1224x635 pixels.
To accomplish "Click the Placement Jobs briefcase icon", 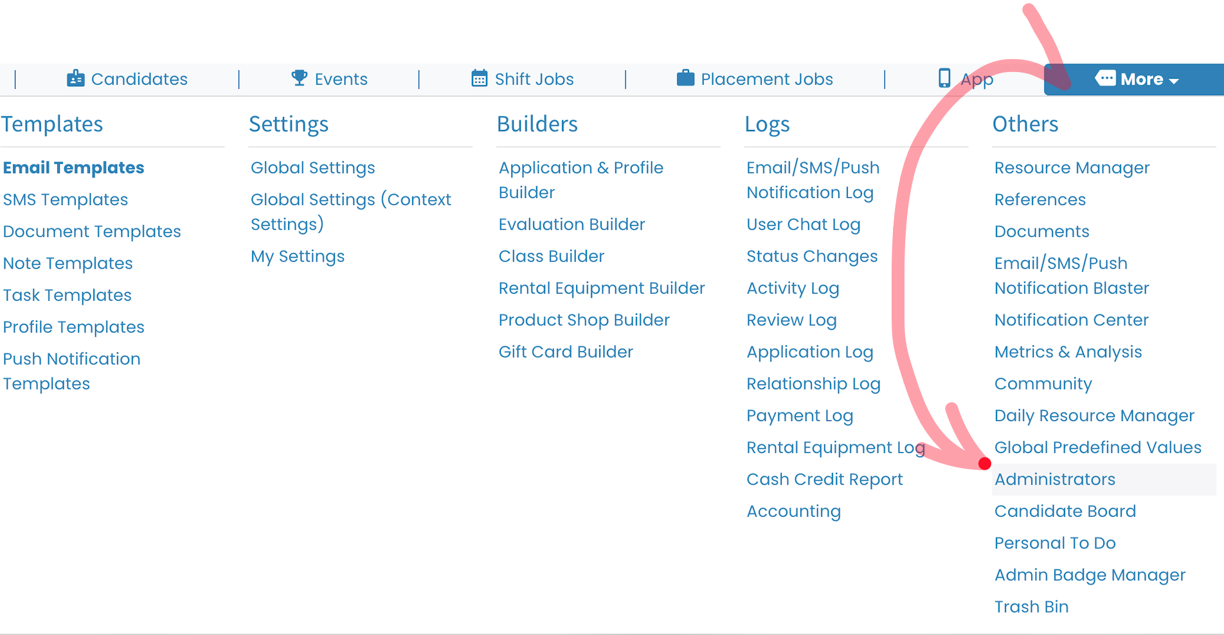I will [x=685, y=78].
